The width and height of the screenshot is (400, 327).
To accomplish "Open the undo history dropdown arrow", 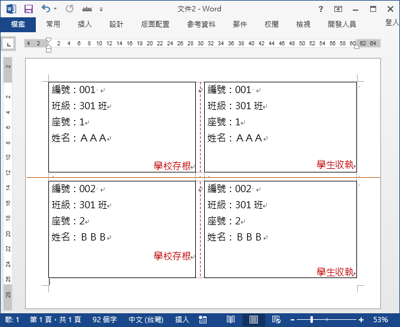I will (x=56, y=9).
